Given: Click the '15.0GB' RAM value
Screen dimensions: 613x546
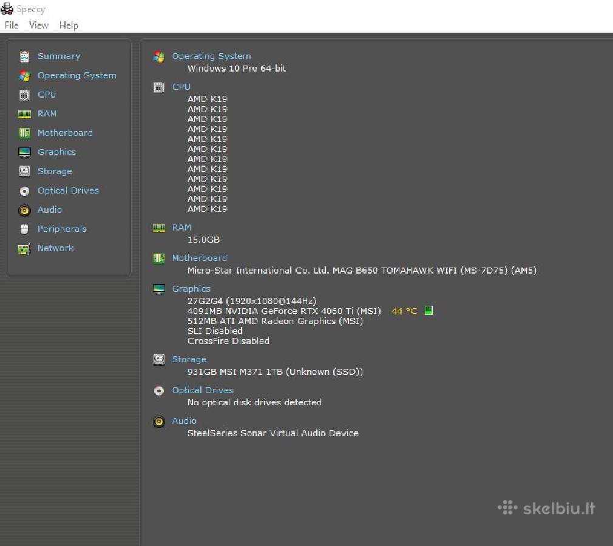Looking at the screenshot, I should [203, 240].
